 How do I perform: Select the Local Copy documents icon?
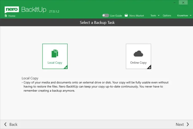(55, 54)
